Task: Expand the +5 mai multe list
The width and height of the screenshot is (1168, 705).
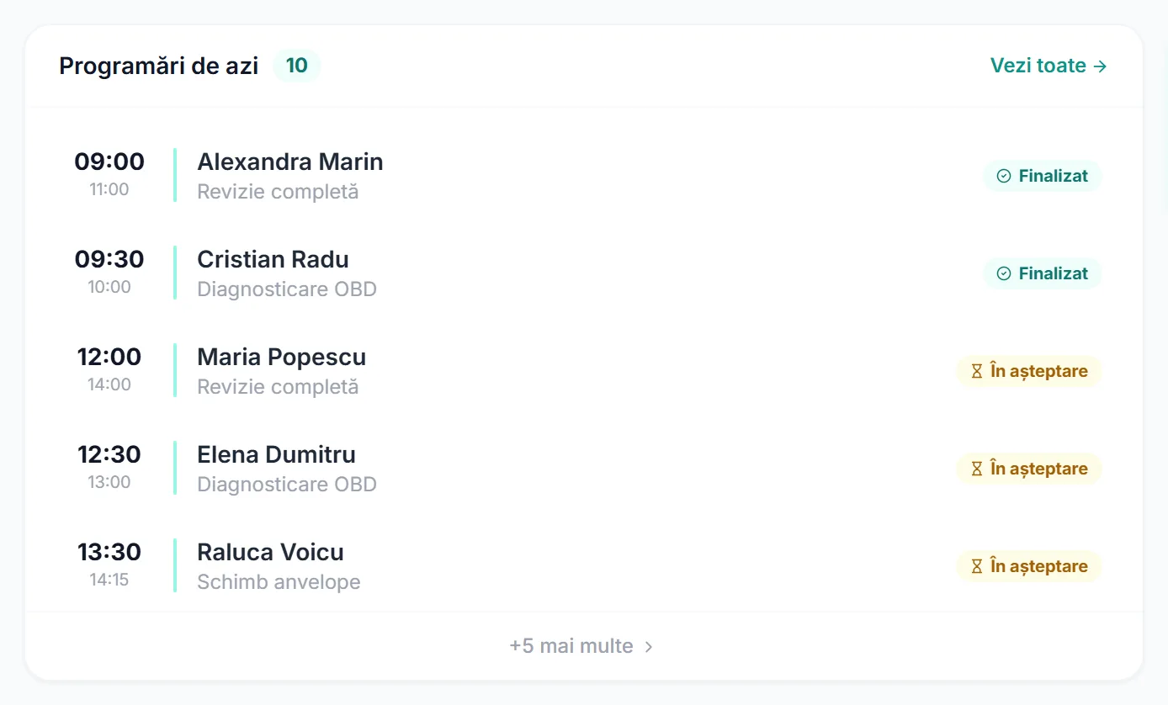Action: (582, 646)
